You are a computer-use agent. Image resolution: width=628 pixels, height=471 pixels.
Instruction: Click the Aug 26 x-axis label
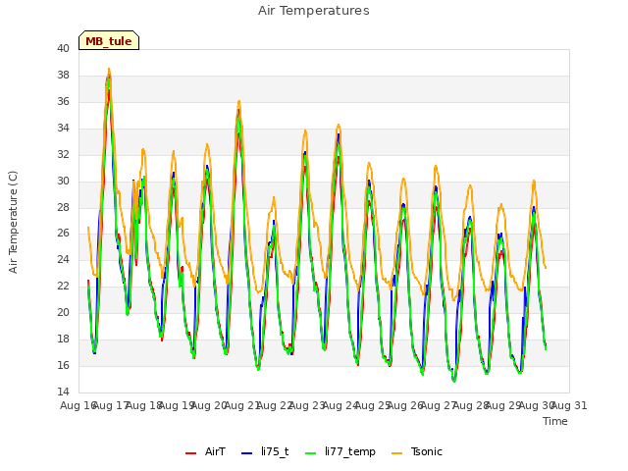pos(405,405)
